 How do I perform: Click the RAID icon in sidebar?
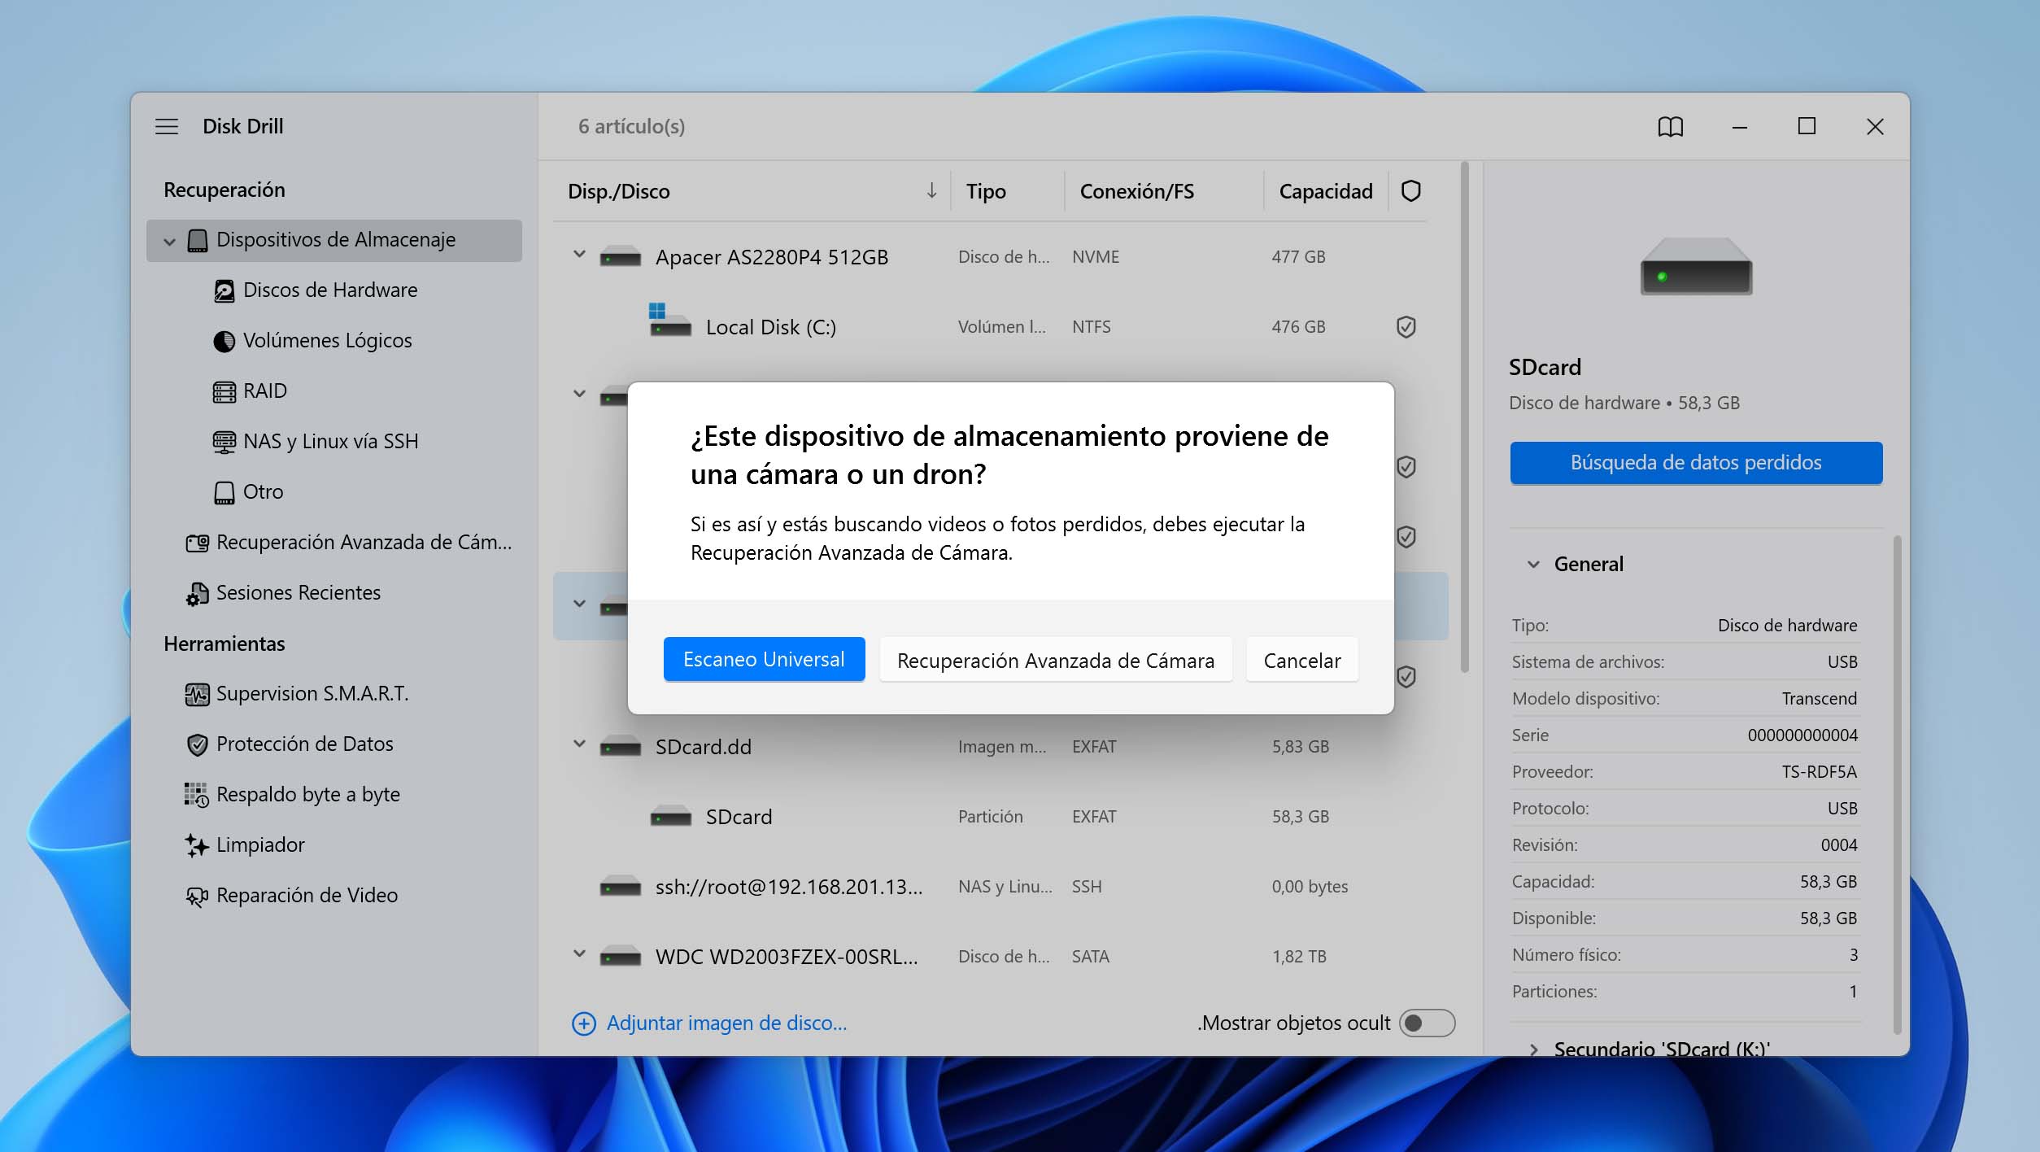tap(224, 391)
